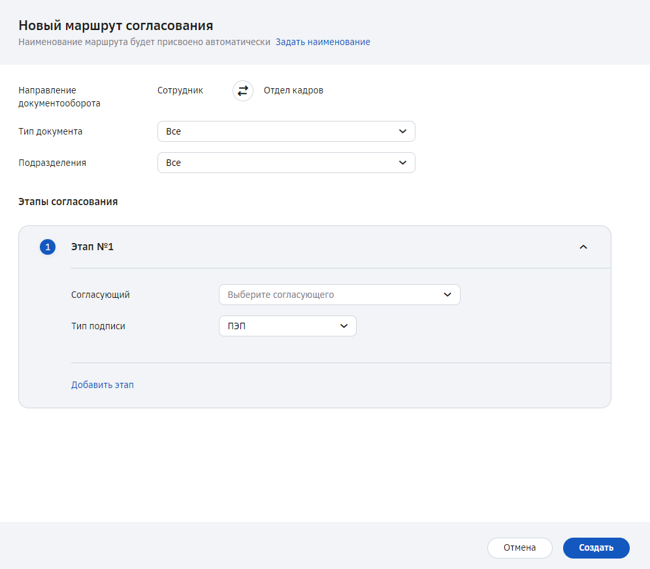The height and width of the screenshot is (569, 650).
Task: Open the Подразделения dropdown
Action: [286, 163]
